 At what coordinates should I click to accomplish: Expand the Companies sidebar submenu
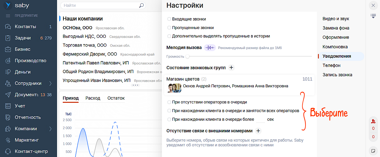point(50,129)
